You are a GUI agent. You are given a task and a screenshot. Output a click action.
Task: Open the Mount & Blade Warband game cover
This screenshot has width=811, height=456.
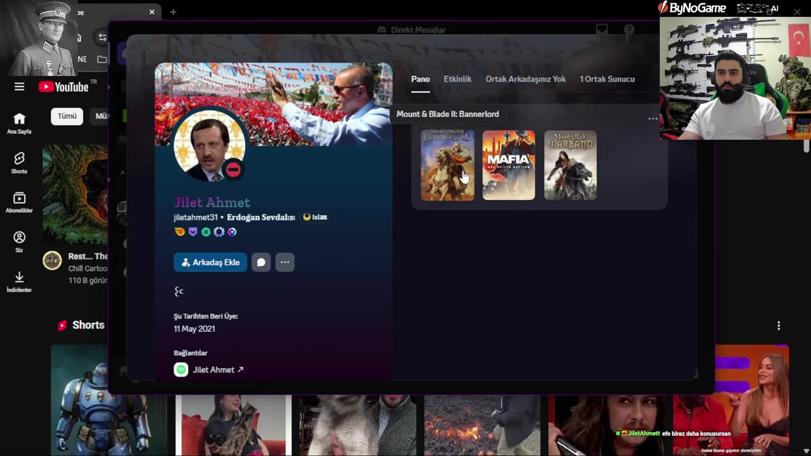[570, 165]
